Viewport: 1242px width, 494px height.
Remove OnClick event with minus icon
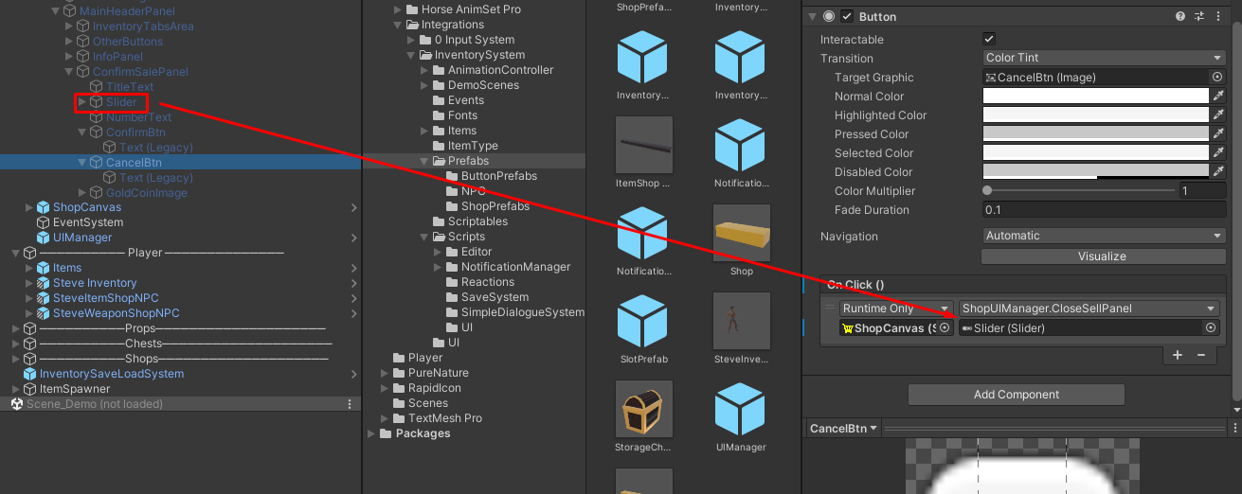[1201, 355]
